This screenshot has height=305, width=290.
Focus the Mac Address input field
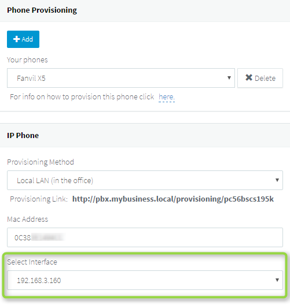145,237
